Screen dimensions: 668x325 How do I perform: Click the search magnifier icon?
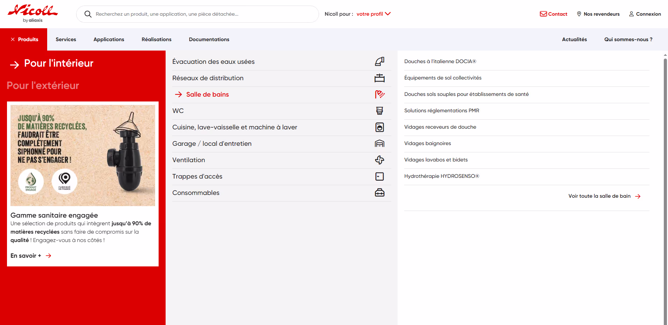(x=88, y=14)
